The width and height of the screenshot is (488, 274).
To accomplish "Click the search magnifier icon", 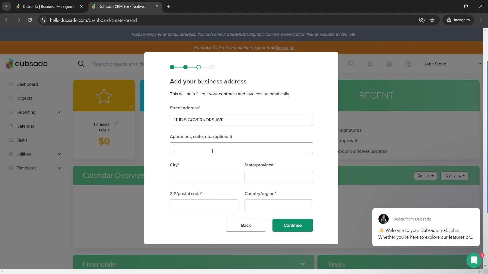I will [x=81, y=64].
